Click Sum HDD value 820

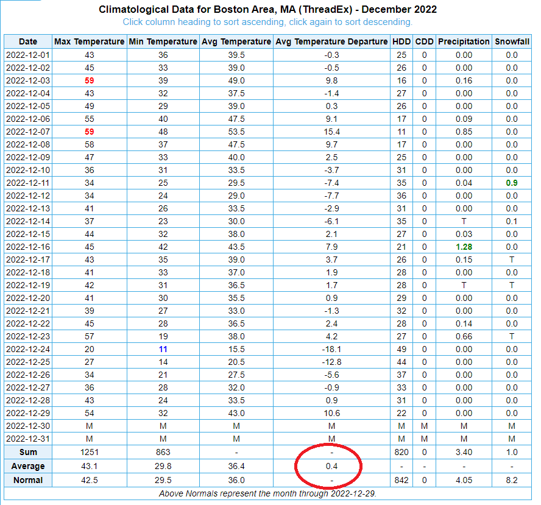[x=401, y=452]
